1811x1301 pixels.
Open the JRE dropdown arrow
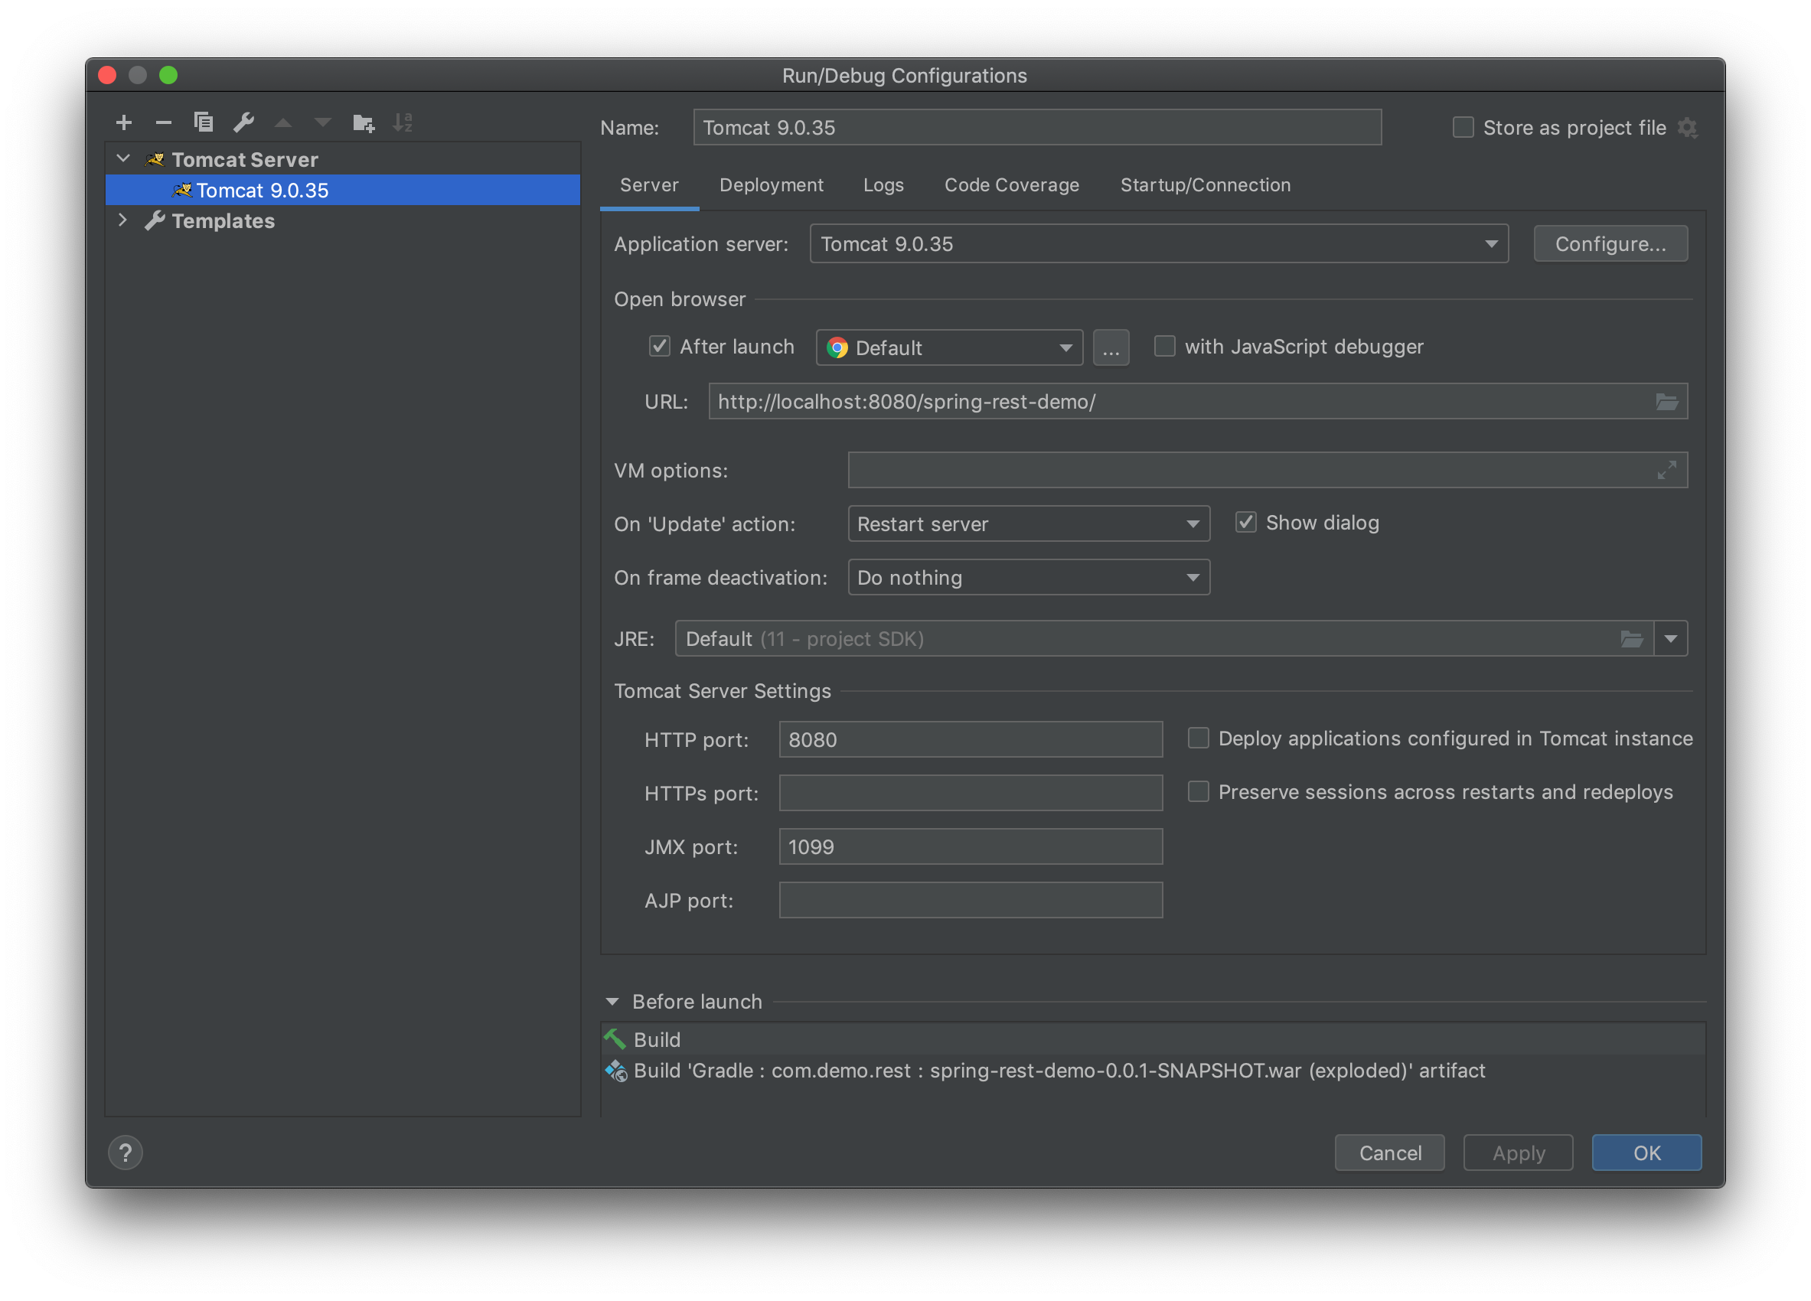click(1671, 638)
